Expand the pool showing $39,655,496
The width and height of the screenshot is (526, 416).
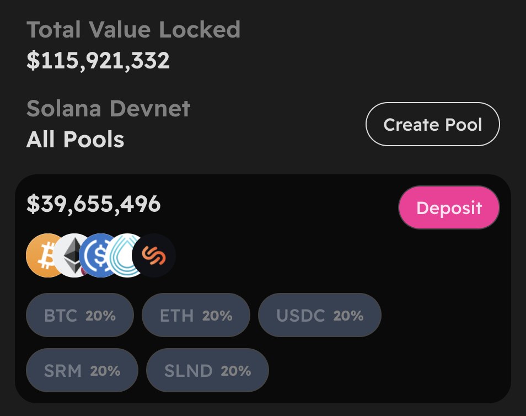[x=95, y=205]
